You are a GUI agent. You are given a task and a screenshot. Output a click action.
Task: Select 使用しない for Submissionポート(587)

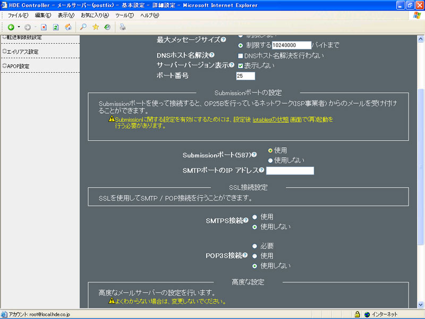click(x=270, y=161)
